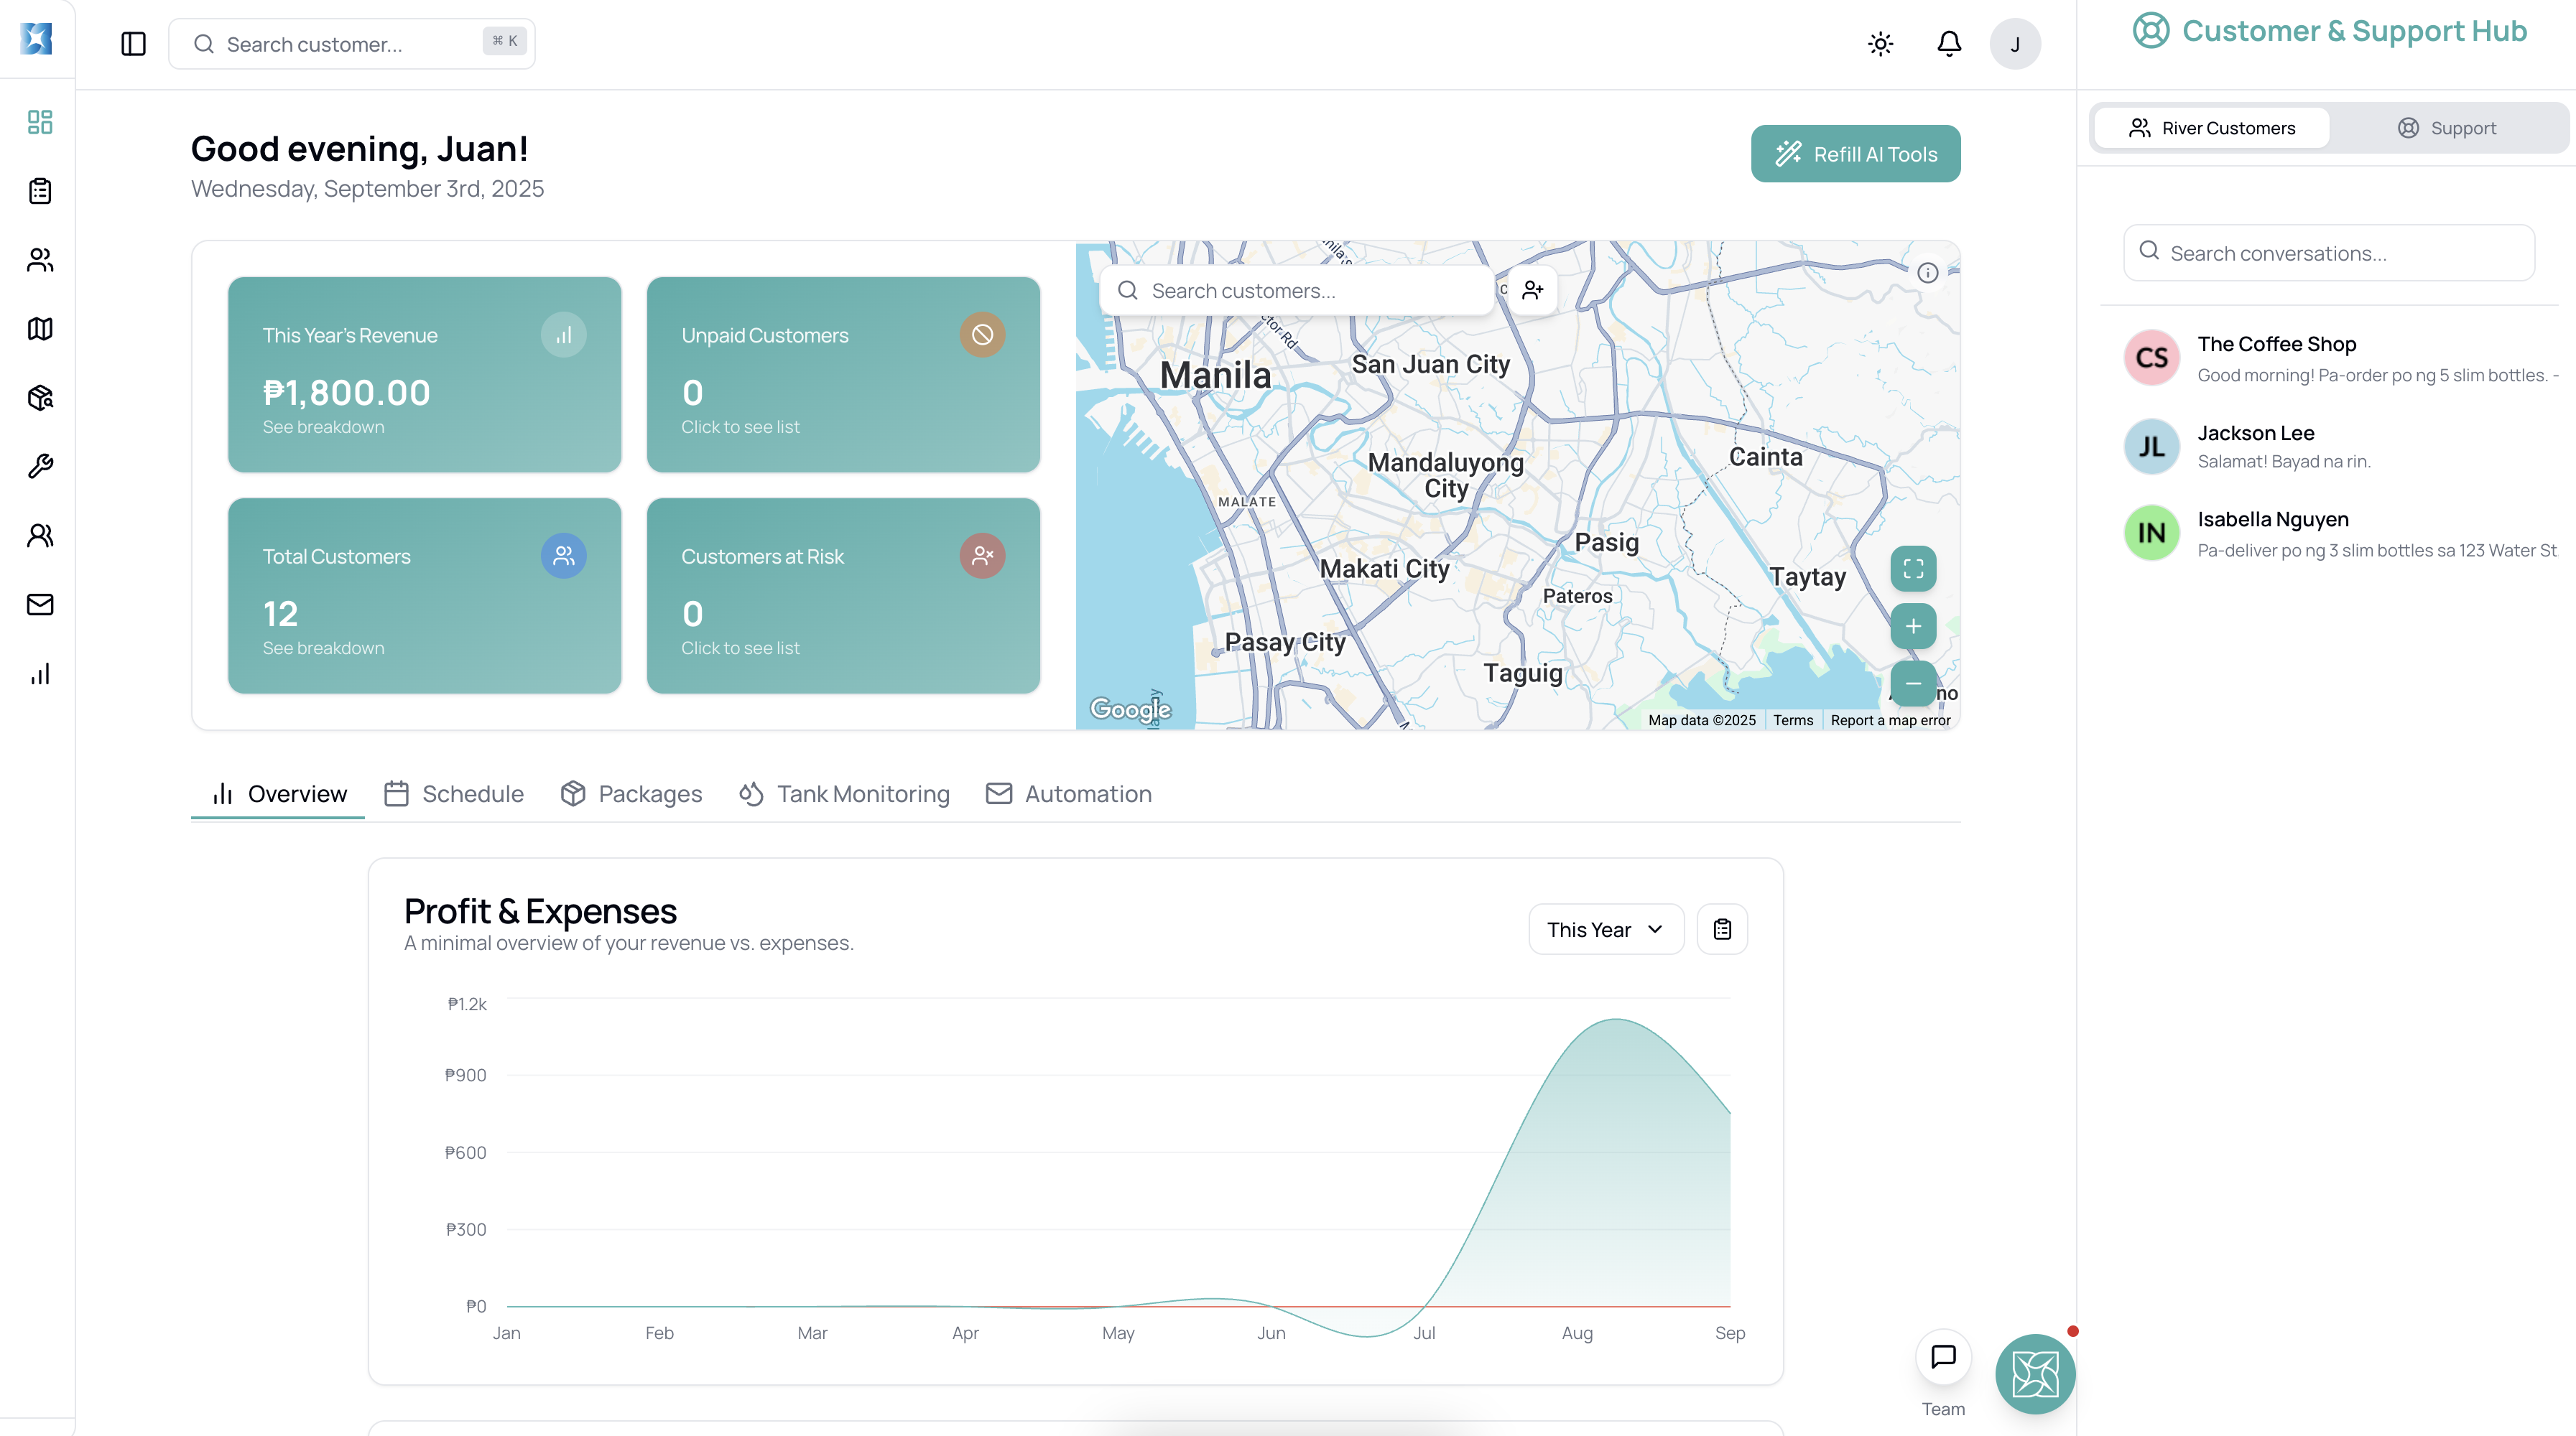The width and height of the screenshot is (2576, 1436).
Task: Expand the This Year dropdown
Action: (1605, 929)
